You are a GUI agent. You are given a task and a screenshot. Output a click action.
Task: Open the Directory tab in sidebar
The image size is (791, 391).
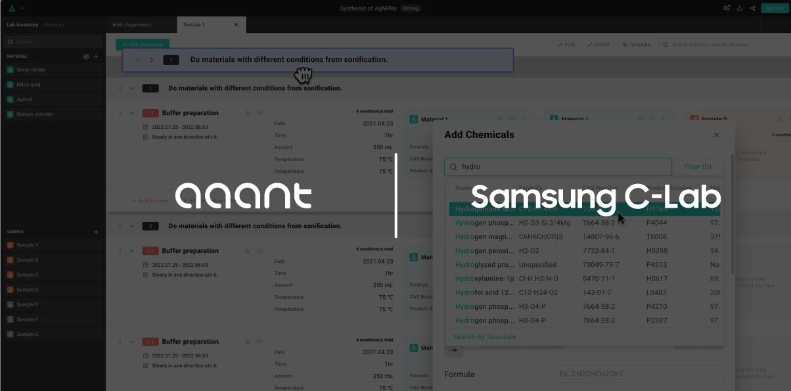[54, 25]
